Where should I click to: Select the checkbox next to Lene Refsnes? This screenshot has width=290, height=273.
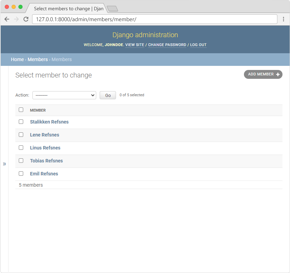[x=21, y=134]
